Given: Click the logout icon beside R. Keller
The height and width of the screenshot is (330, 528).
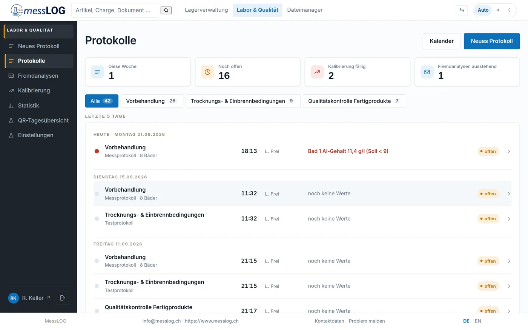Looking at the screenshot, I should pos(63,298).
